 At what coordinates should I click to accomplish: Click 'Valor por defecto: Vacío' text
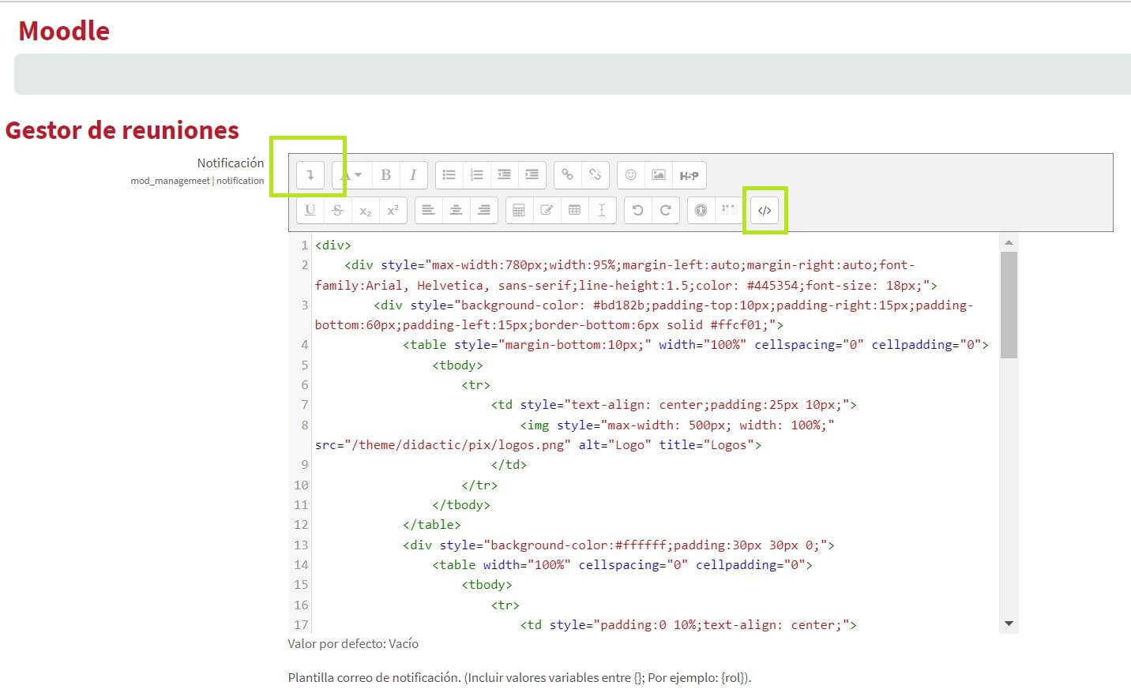pyautogui.click(x=353, y=644)
